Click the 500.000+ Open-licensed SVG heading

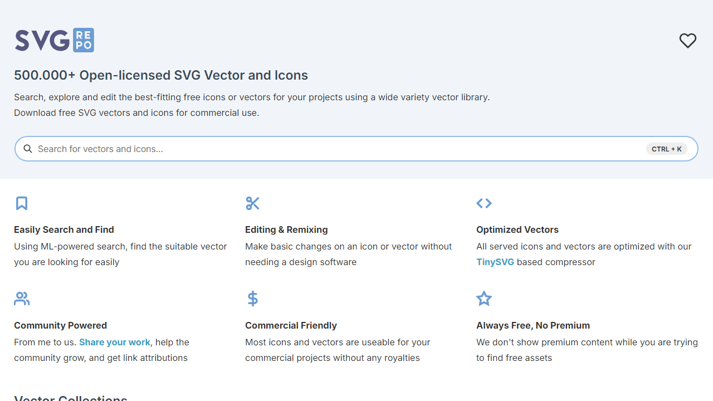coord(161,75)
